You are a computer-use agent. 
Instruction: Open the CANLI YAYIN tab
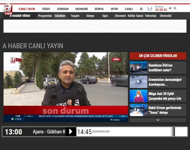(27, 9)
